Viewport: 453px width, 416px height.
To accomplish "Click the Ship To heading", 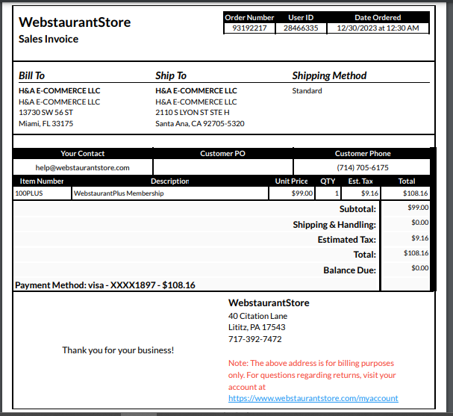I will (x=171, y=75).
